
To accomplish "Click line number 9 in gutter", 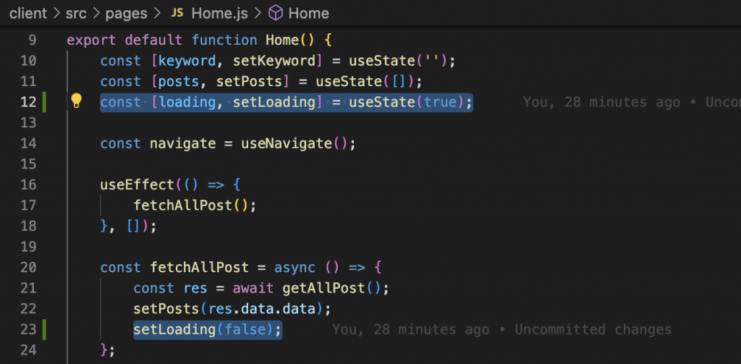I will pos(32,41).
